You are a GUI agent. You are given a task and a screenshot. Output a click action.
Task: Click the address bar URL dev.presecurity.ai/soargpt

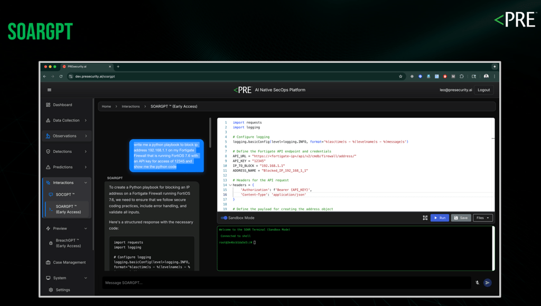coord(95,76)
